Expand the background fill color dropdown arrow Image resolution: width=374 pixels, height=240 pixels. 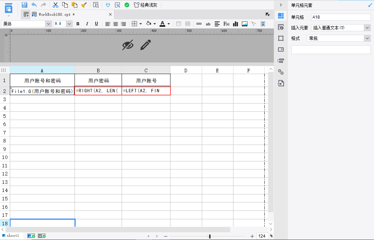coord(155,24)
